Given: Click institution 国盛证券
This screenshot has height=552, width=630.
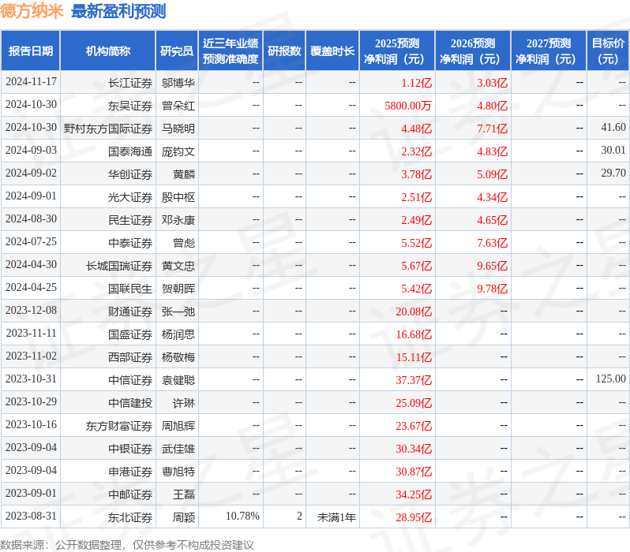Looking at the screenshot, I should [x=130, y=335].
